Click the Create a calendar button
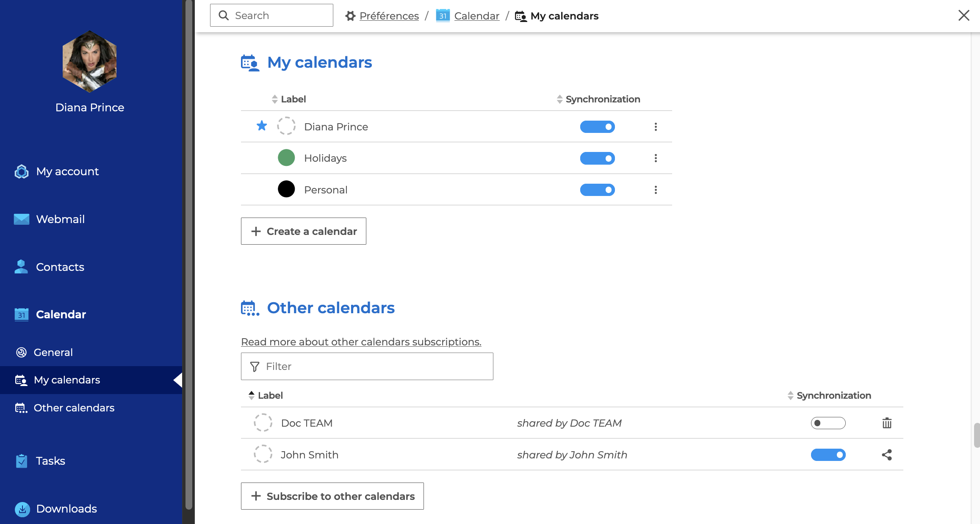Image resolution: width=980 pixels, height=524 pixels. tap(303, 231)
